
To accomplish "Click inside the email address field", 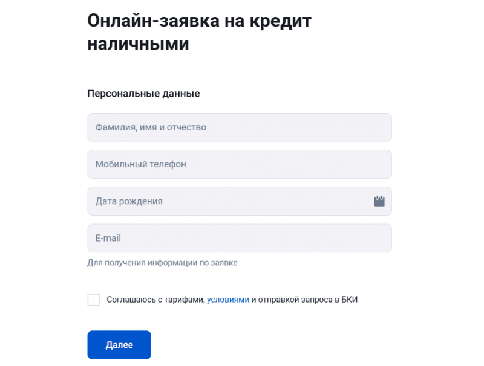I will point(240,238).
